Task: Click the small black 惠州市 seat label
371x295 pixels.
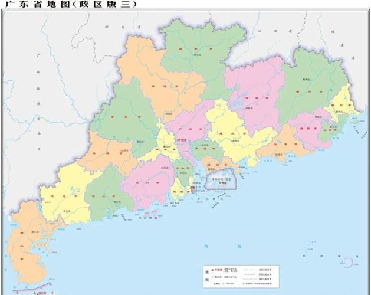Action: coord(236,140)
